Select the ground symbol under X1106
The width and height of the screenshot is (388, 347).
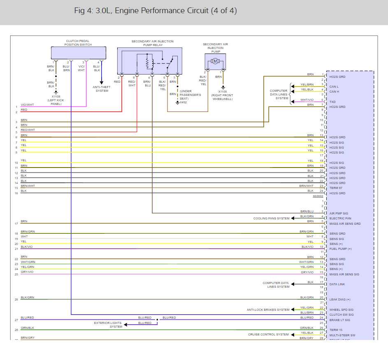[x=223, y=87]
